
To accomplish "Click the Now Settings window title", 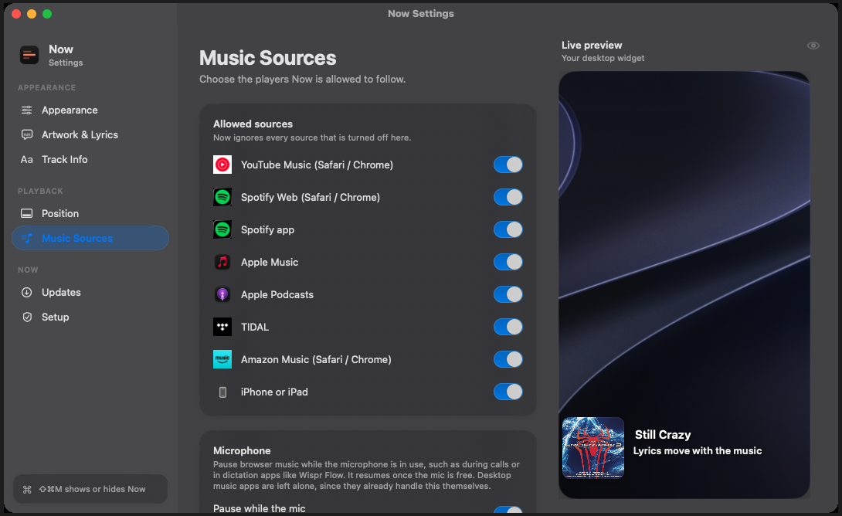I will click(x=421, y=13).
